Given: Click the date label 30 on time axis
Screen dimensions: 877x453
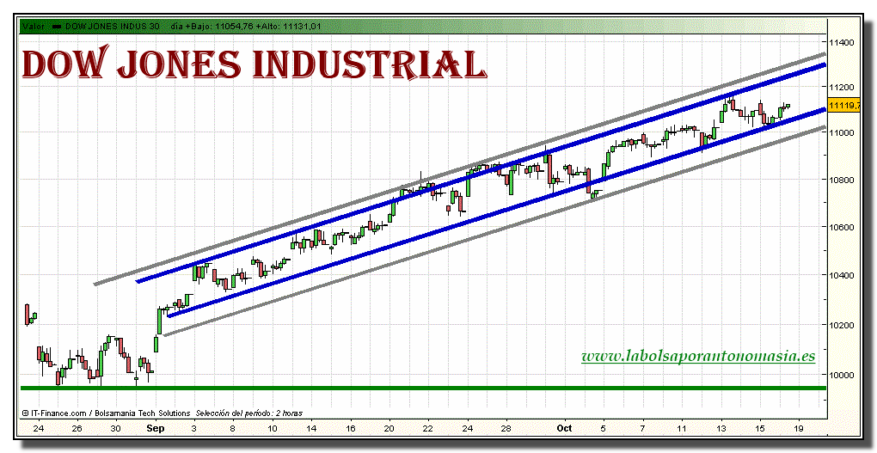Looking at the screenshot, I should coord(116,429).
